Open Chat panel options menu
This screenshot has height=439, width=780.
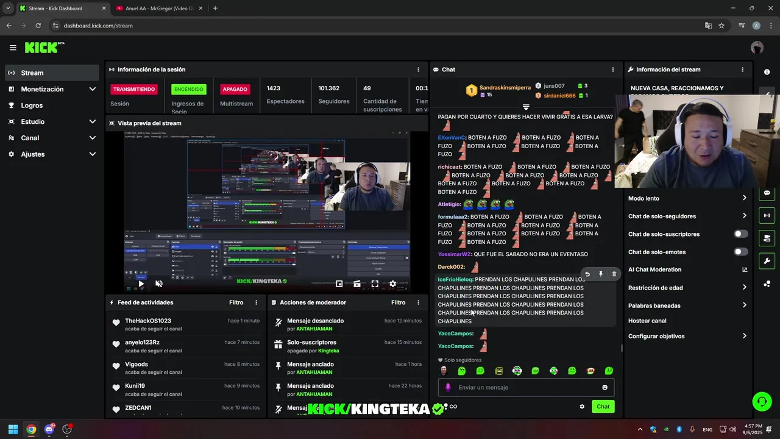click(613, 70)
